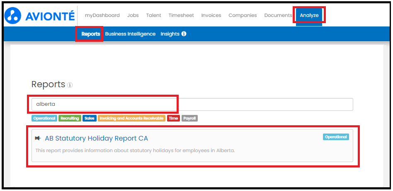Filter reports by Sales tag
393x191 pixels.
pyautogui.click(x=90, y=118)
